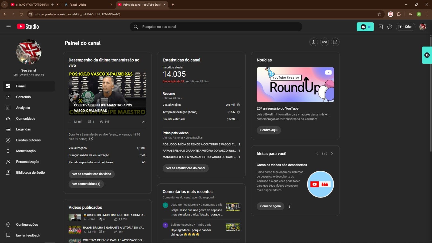Click Ver comentários (1) button

(x=86, y=184)
